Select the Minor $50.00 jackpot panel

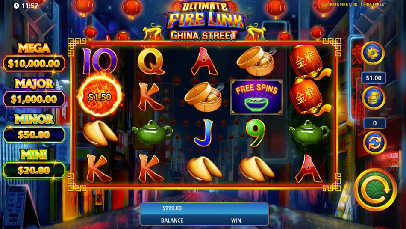click(x=34, y=128)
